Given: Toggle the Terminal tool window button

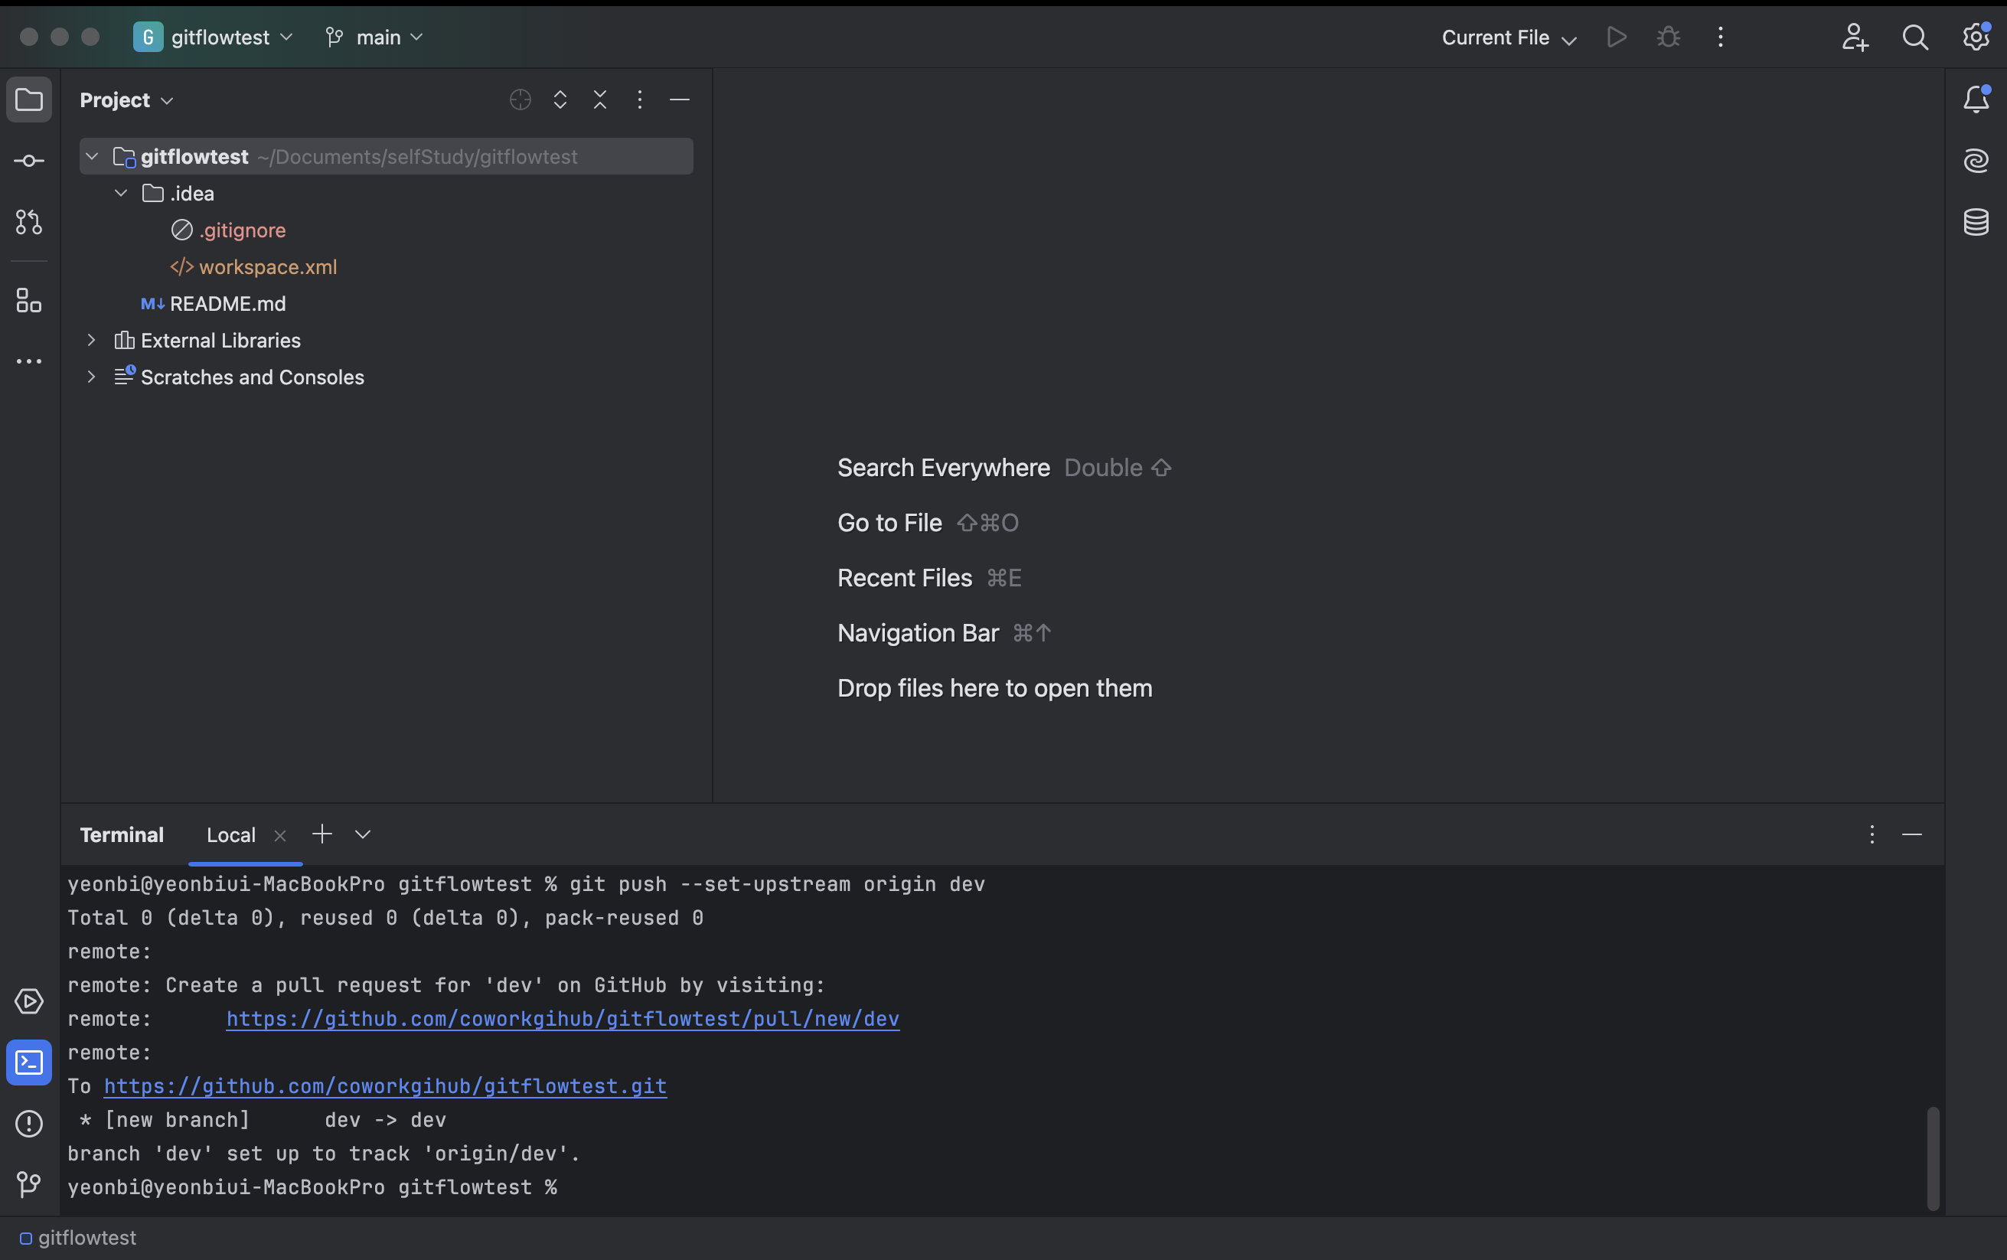Looking at the screenshot, I should 29,1063.
